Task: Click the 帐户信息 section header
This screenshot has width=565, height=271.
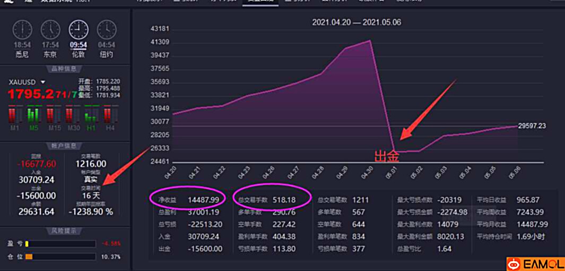Action: [64, 146]
